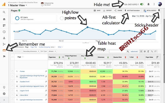Open the three-dot more menu

154,4
